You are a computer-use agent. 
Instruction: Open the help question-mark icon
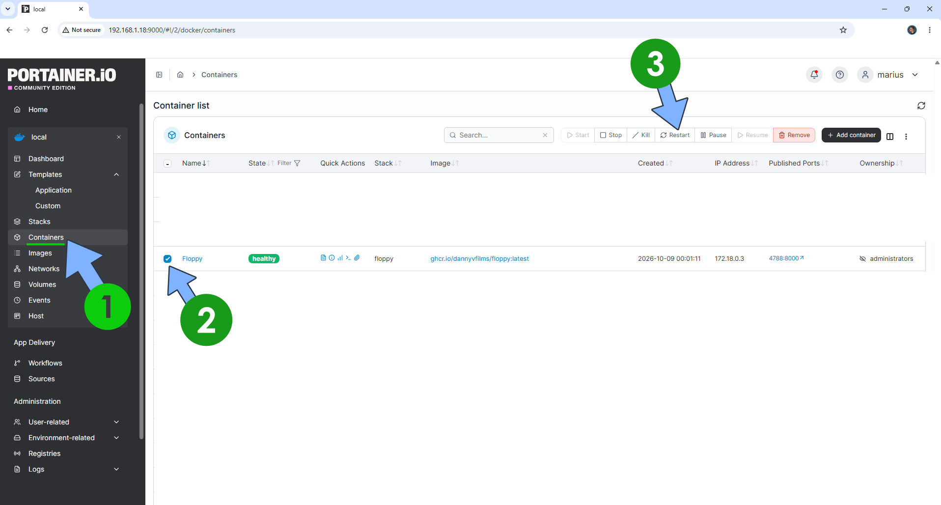point(840,75)
